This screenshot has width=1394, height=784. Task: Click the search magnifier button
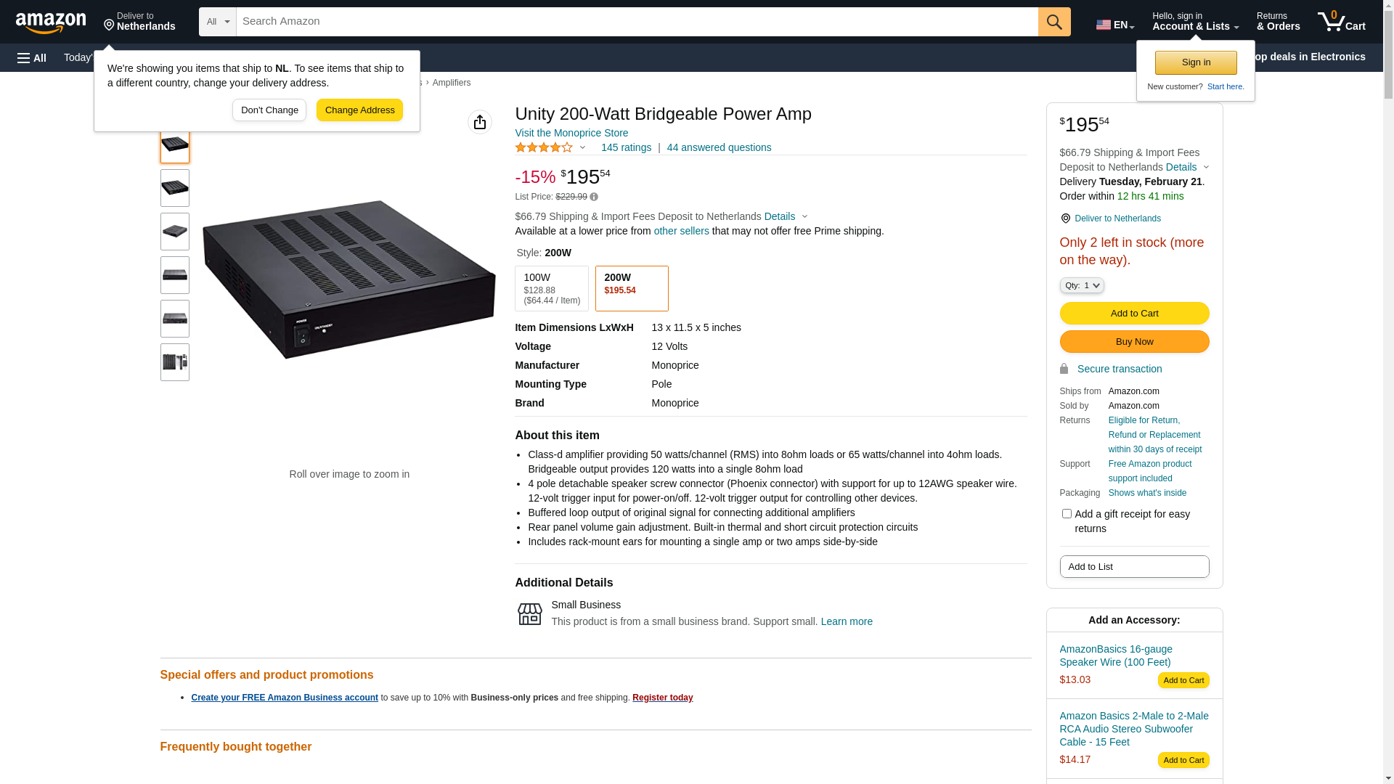[1053, 22]
